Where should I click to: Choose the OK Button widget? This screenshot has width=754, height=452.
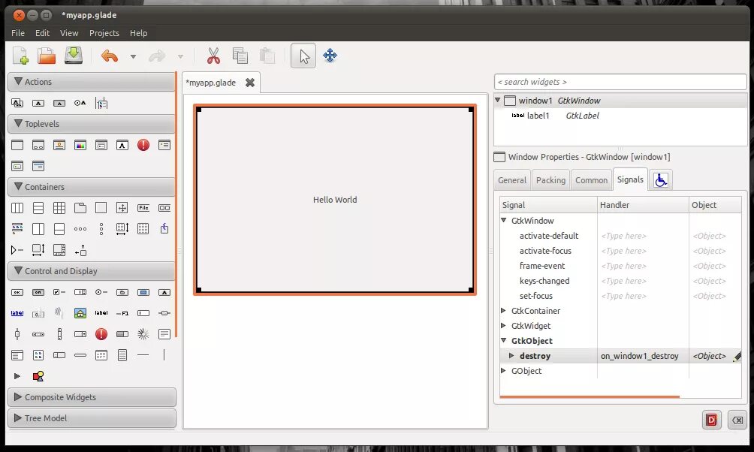click(17, 292)
